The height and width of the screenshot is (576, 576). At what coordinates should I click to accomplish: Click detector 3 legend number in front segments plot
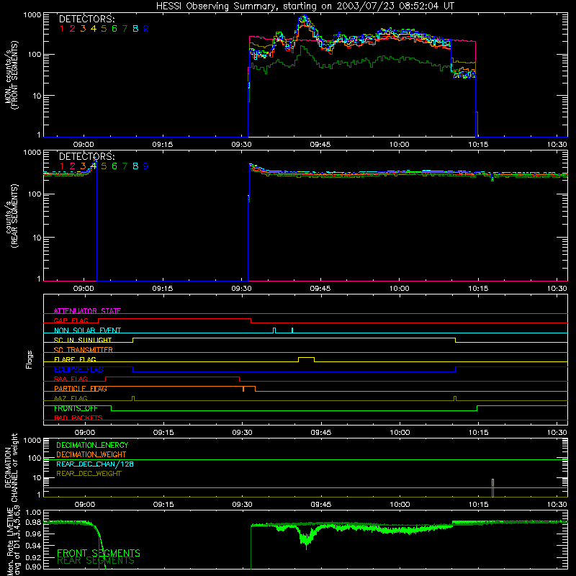coord(83,29)
